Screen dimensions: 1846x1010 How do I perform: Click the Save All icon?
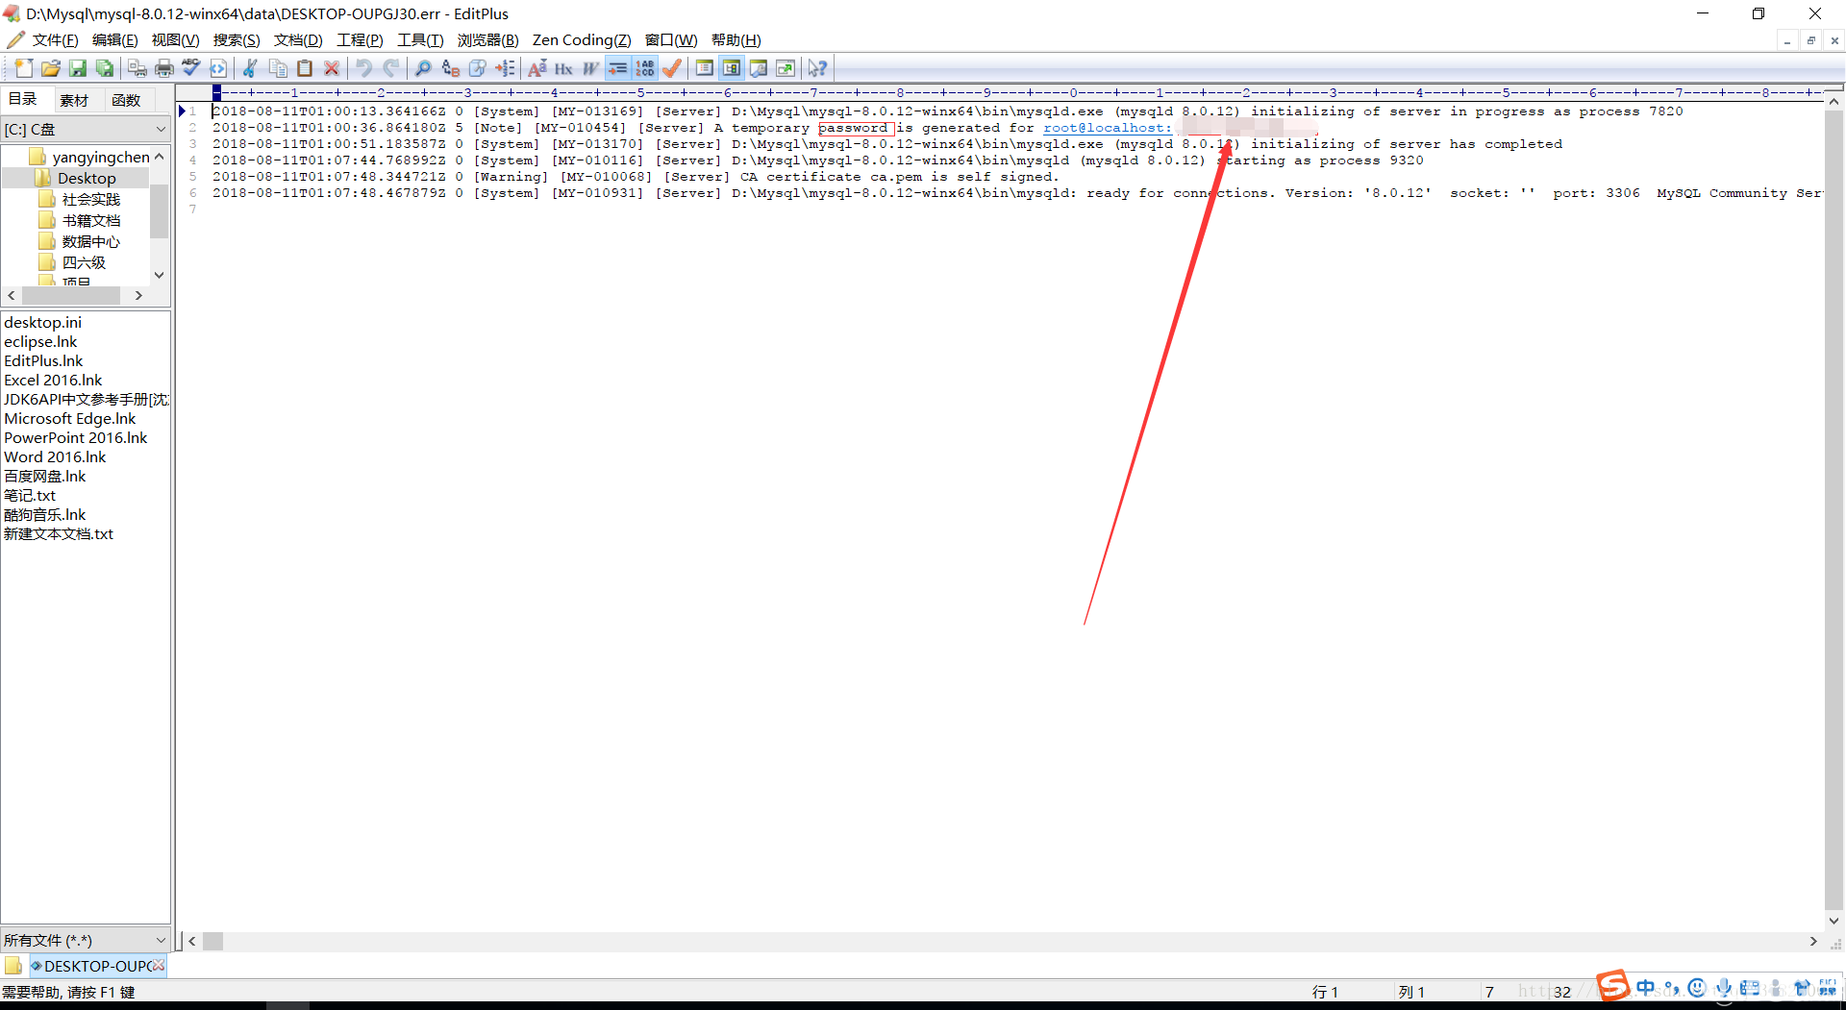click(105, 68)
